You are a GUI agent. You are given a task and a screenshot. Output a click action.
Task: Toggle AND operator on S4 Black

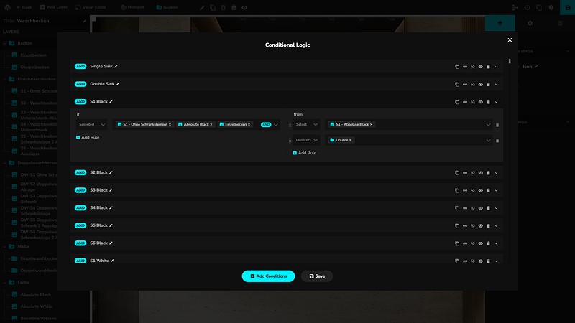click(80, 207)
